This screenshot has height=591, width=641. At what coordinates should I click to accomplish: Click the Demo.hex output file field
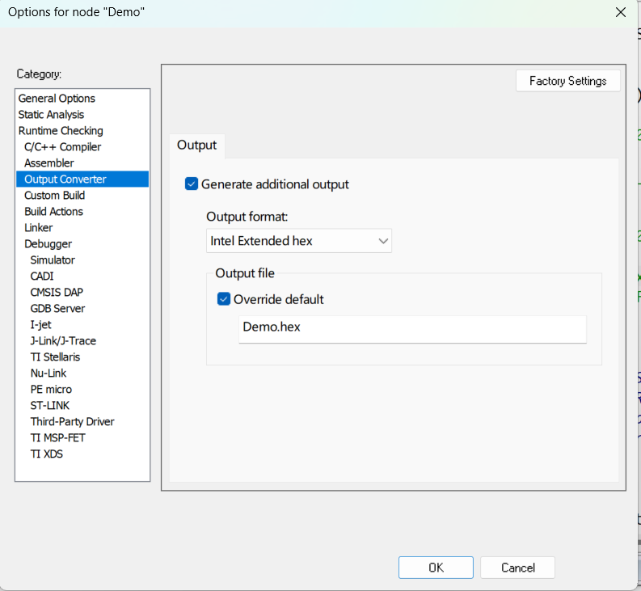412,329
